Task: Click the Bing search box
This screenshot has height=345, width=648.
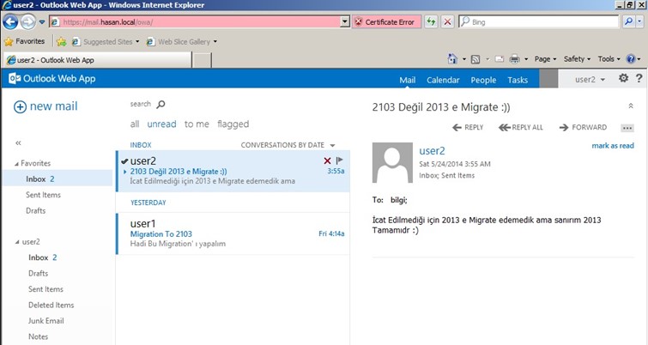Action: (539, 22)
